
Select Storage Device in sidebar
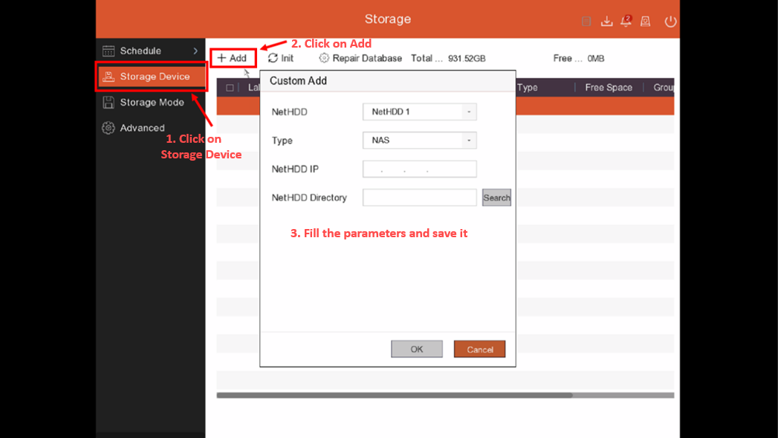tap(151, 77)
